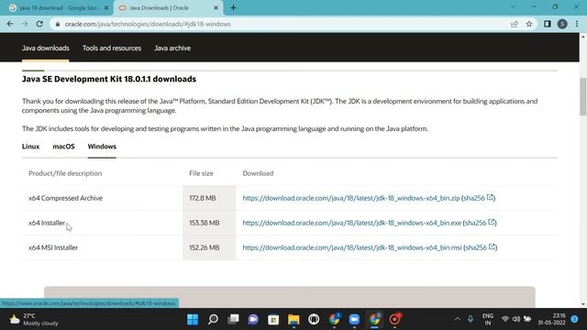Download the x64 Installer exe link
This screenshot has height=330, width=587.
pos(352,223)
